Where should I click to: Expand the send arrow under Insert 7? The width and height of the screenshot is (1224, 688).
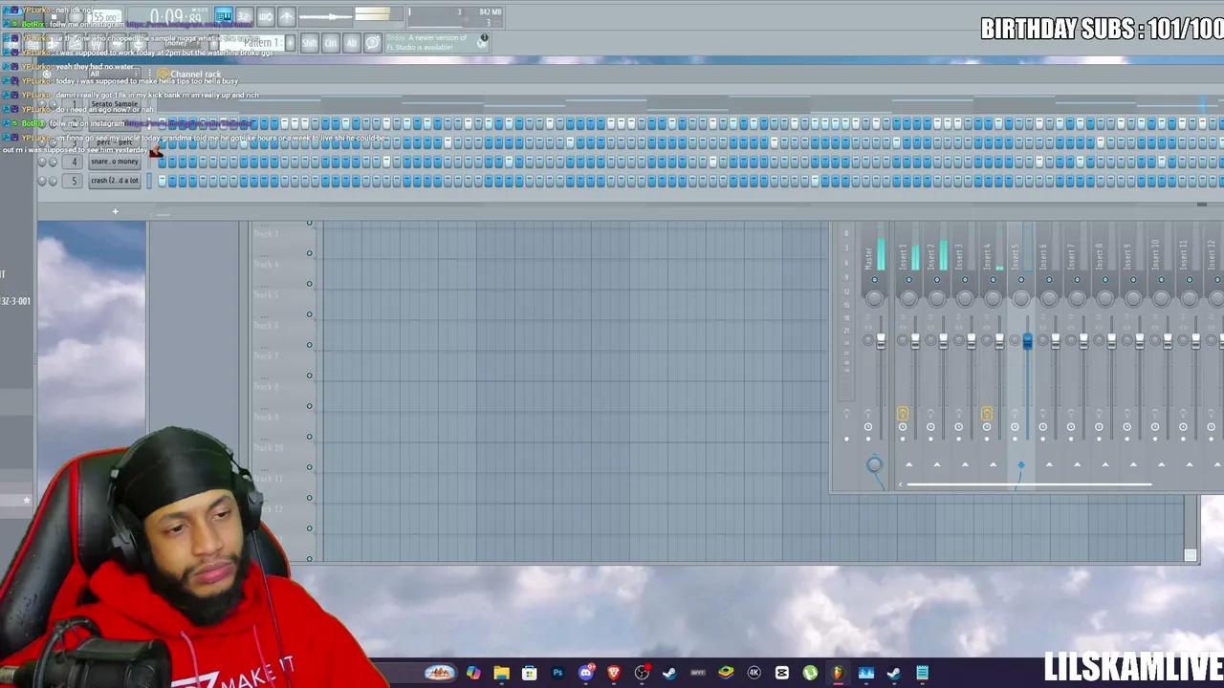[x=1078, y=464]
